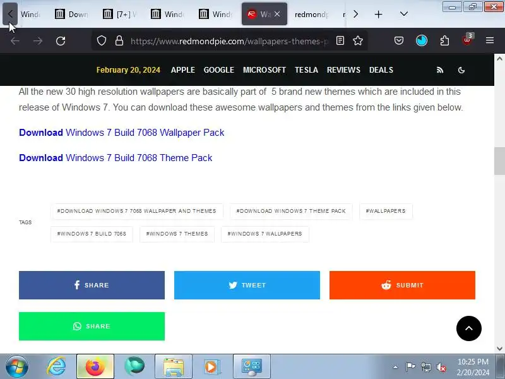Screen dimensions: 505x379
Task: Open uBlock Origin extension with badge 3
Action: coord(467,40)
